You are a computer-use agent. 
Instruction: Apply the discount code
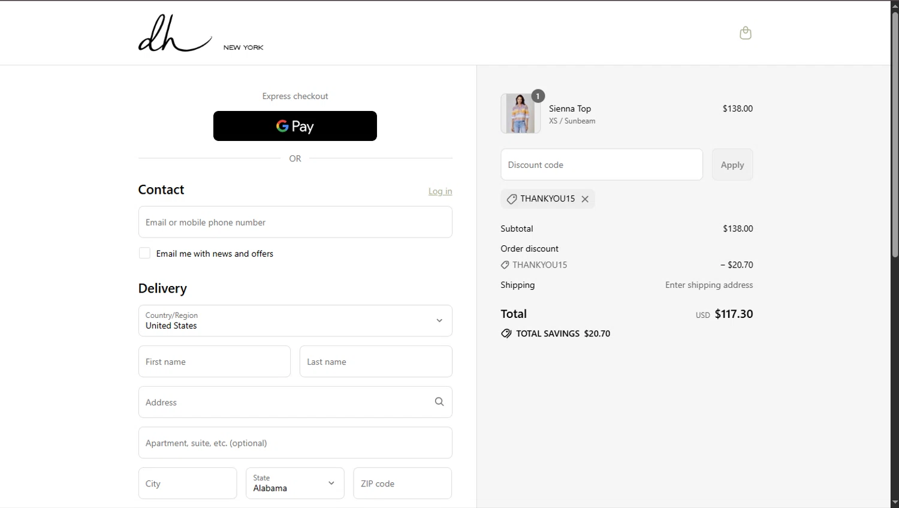click(732, 165)
